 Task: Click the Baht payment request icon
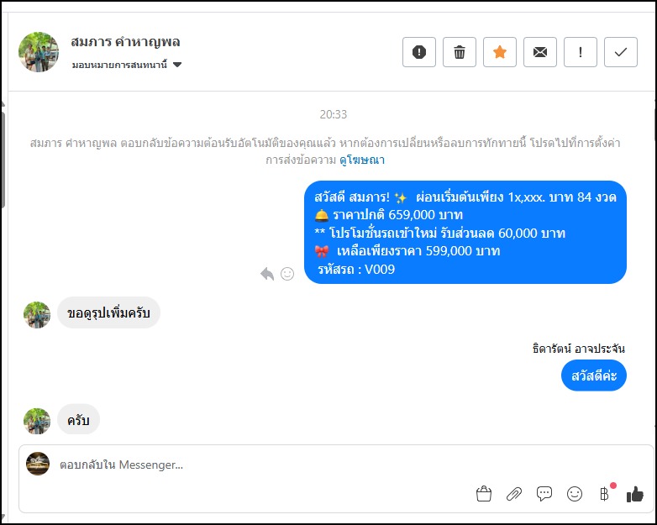point(604,494)
